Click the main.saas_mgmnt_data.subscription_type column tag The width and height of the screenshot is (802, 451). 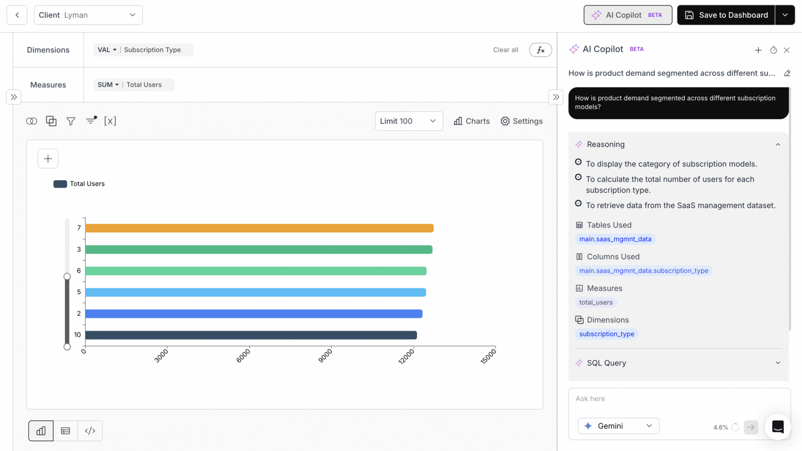[644, 271]
